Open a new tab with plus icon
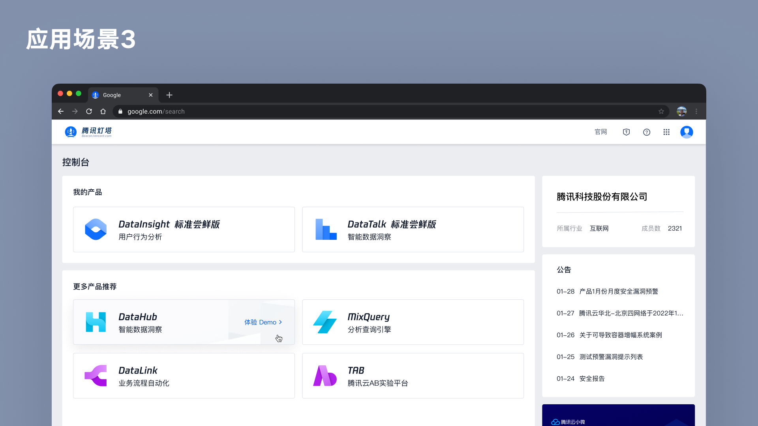The height and width of the screenshot is (426, 758). pyautogui.click(x=169, y=95)
